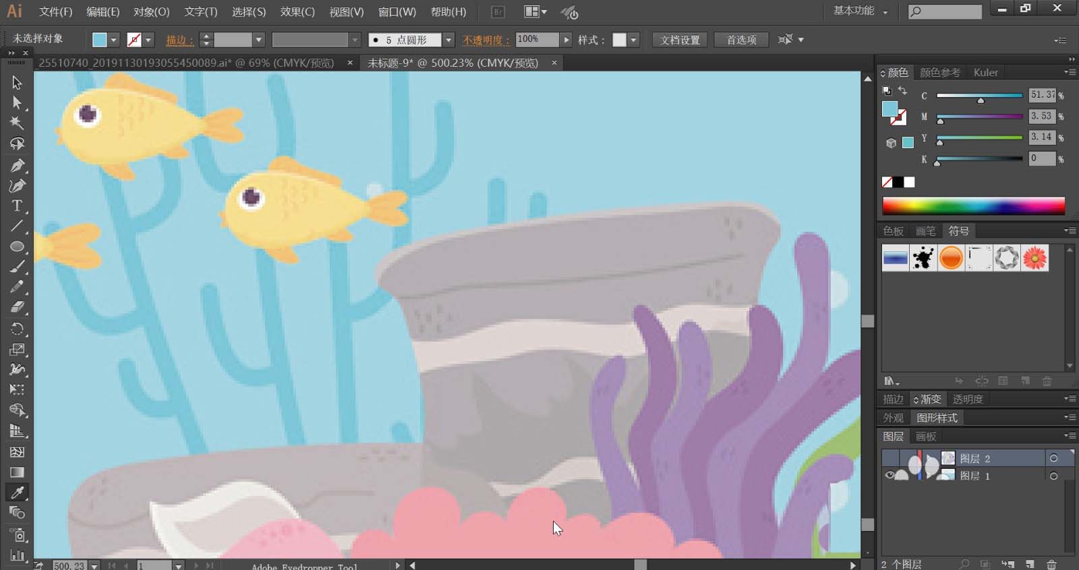The height and width of the screenshot is (570, 1079).
Task: Click the target circle for 图层 1
Action: click(1053, 476)
